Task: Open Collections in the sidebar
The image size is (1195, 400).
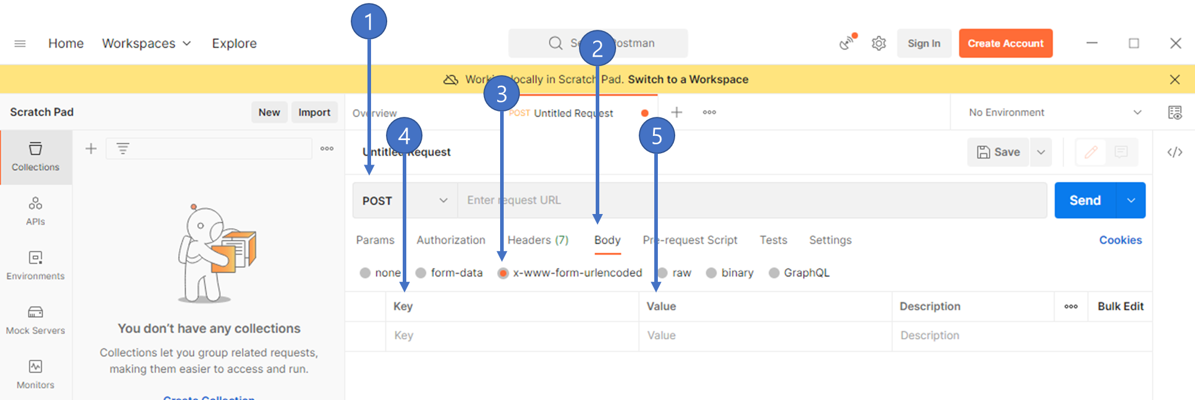Action: tap(36, 157)
